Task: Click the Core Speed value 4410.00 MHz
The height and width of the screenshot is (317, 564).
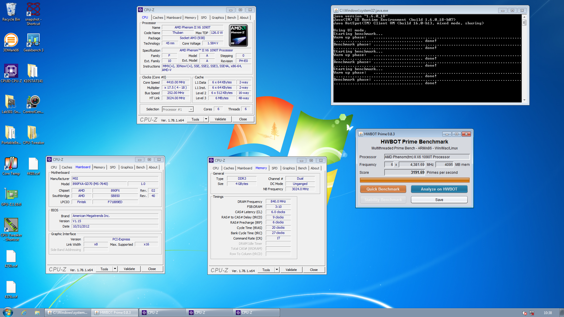Action: coord(176,82)
